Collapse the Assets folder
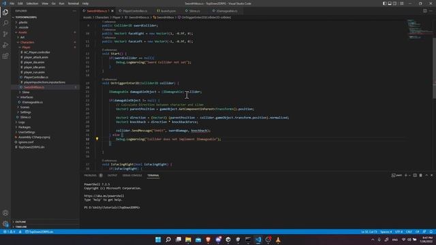 (46, 32)
